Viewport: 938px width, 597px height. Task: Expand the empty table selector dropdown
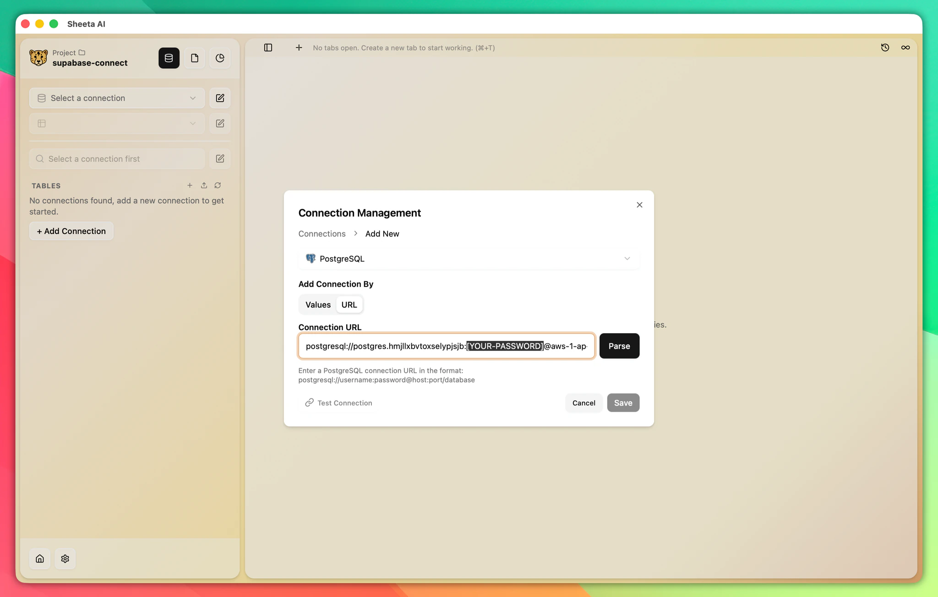[x=117, y=123]
